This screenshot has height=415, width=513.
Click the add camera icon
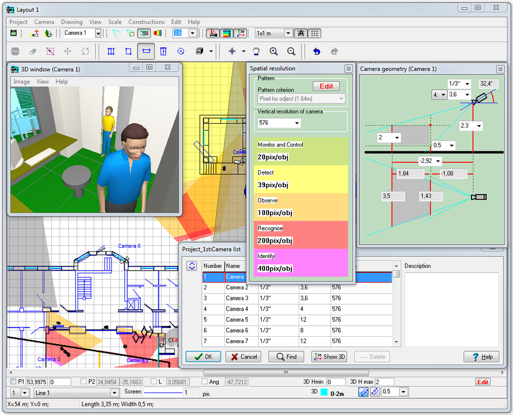(35, 33)
